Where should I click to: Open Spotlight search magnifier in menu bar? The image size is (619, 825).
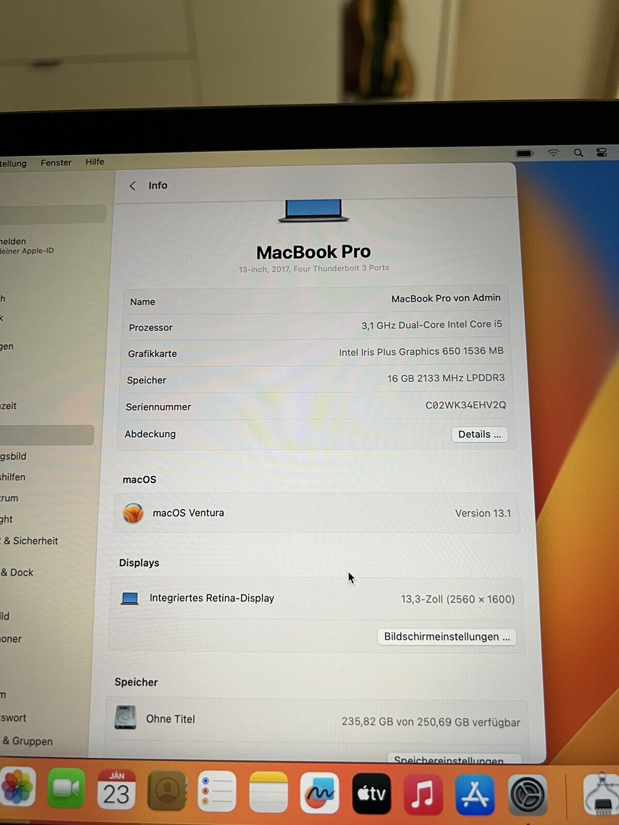578,153
